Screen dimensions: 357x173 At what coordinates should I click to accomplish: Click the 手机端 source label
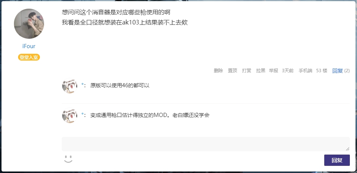point(305,71)
